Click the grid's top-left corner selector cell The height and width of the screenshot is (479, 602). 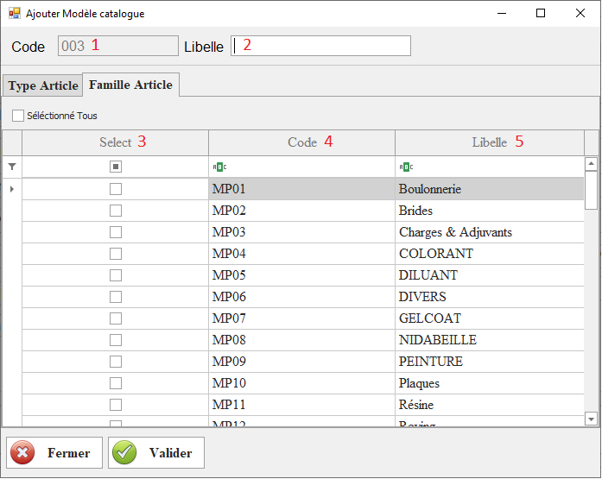click(x=11, y=142)
